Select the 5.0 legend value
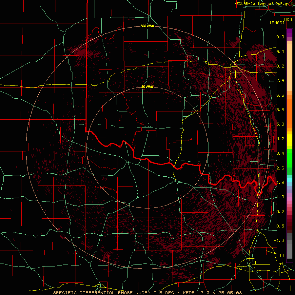Screen dimensions: 295x295 280,124
